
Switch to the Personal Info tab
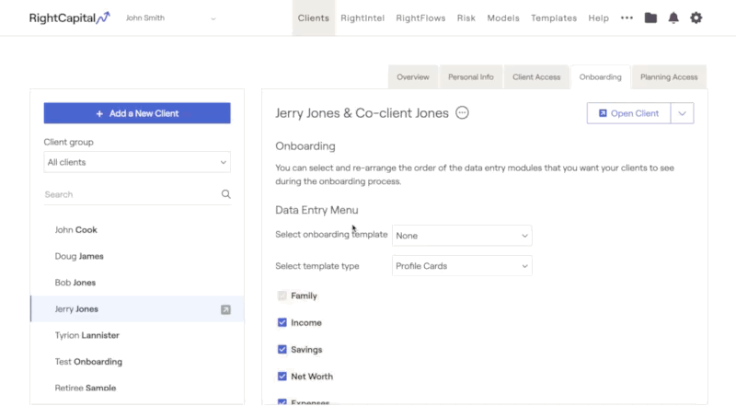coord(470,77)
